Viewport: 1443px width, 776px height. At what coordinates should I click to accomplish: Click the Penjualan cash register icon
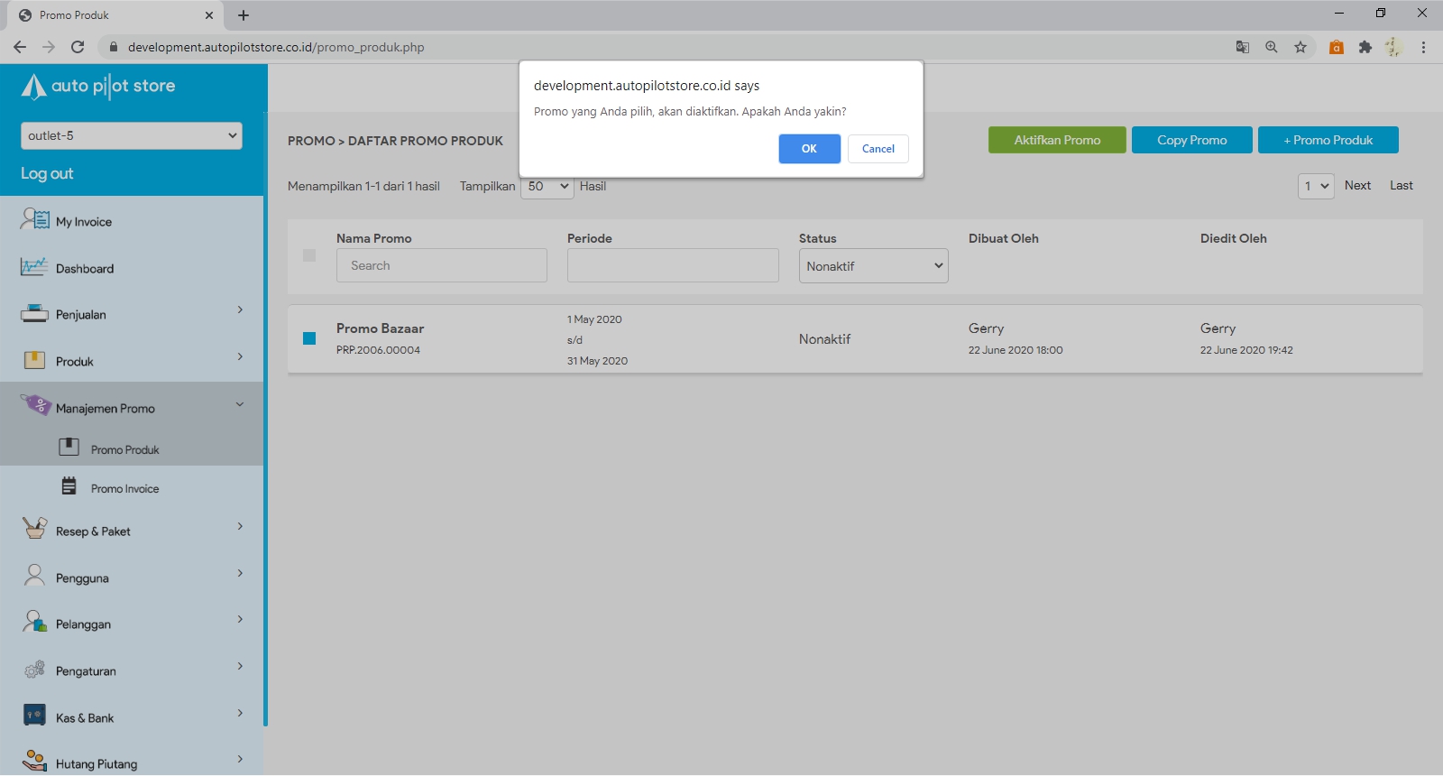(34, 314)
